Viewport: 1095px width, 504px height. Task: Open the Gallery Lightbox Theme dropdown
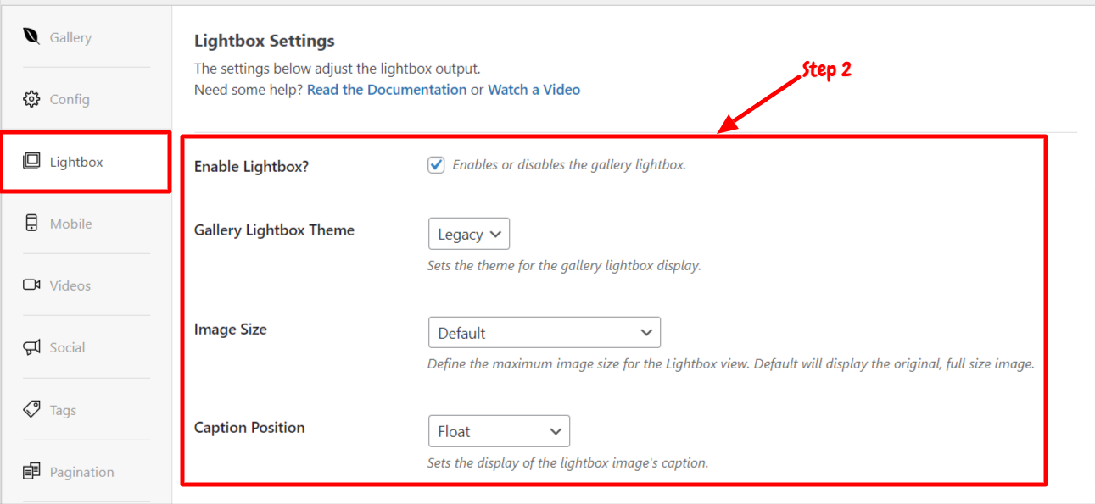[x=469, y=234]
